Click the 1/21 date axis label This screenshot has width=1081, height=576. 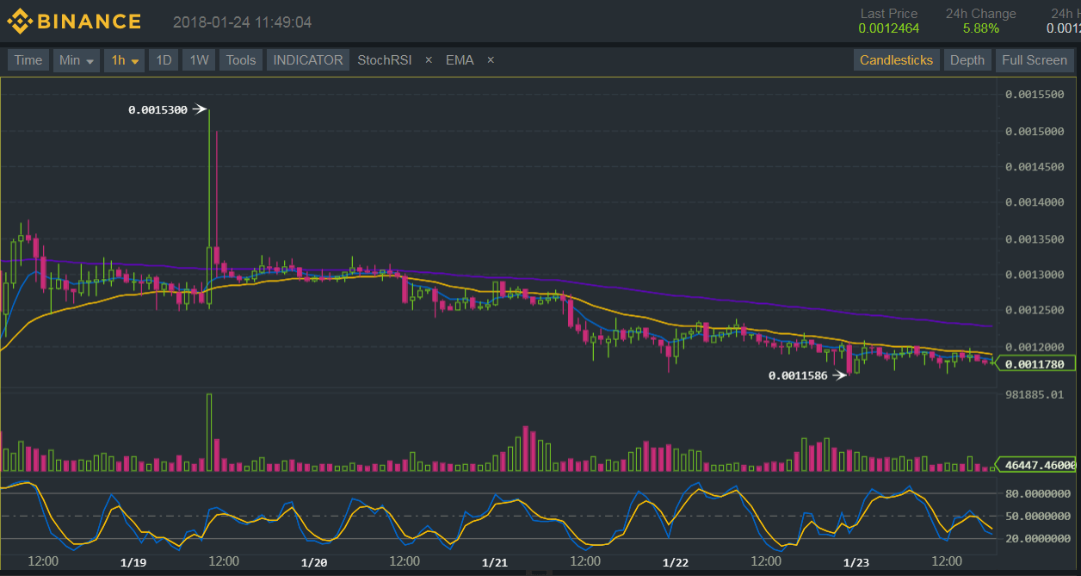495,562
